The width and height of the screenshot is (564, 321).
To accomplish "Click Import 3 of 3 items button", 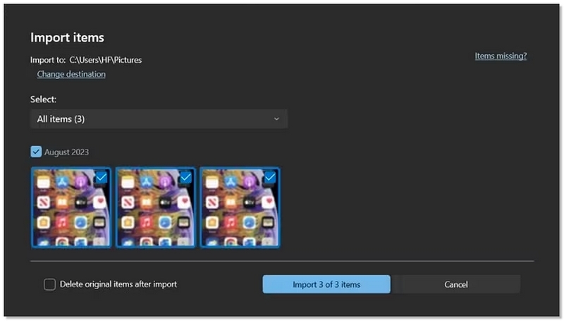I will coord(326,284).
